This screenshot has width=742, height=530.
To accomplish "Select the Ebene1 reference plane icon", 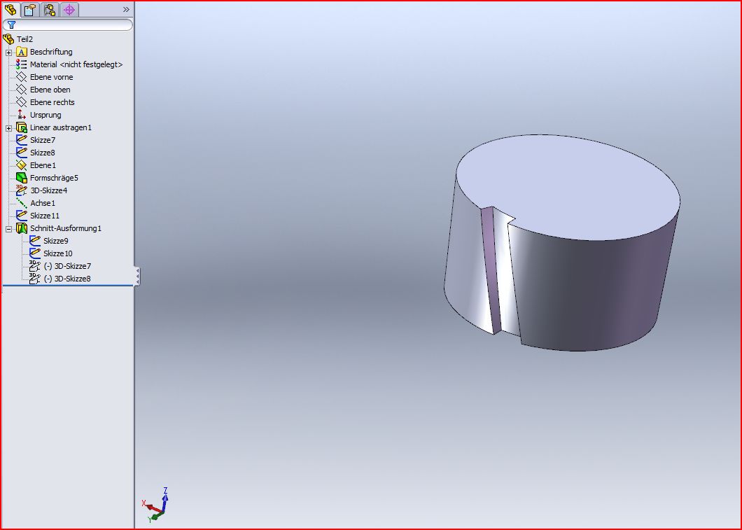I will (21, 165).
